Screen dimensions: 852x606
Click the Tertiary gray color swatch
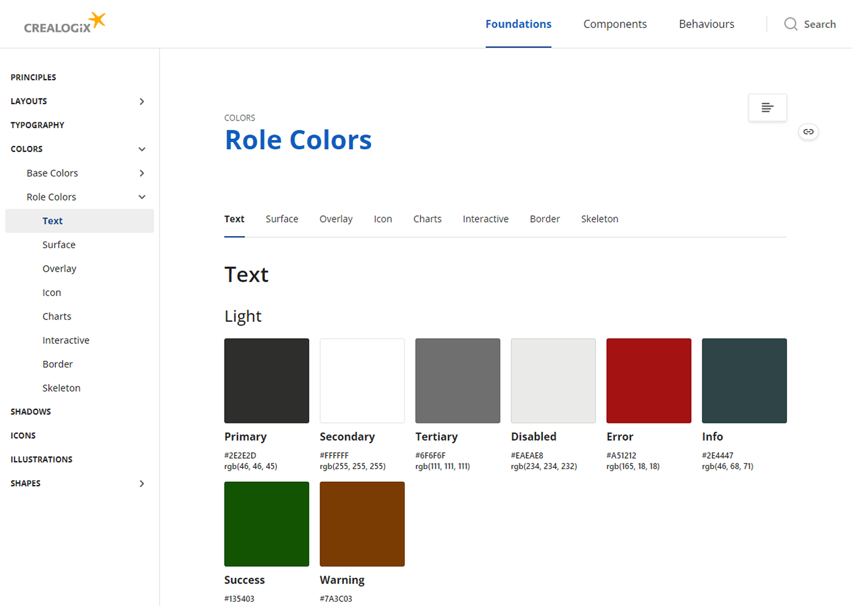pyautogui.click(x=458, y=381)
